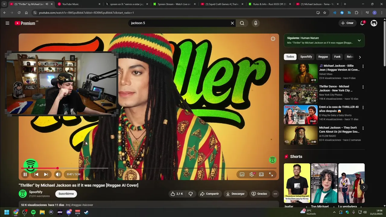Switch to theater mode
This screenshot has width=386, height=217.
pyautogui.click(x=261, y=174)
